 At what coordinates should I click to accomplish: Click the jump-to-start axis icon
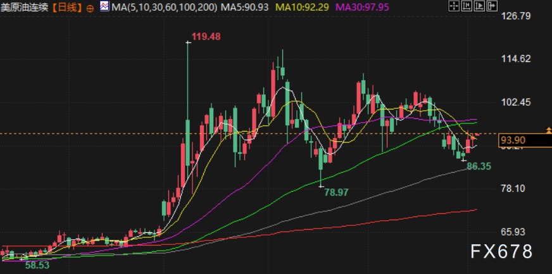[467, 6]
